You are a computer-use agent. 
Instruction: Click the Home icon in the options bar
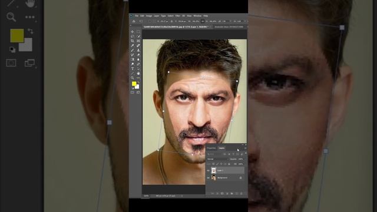(x=134, y=21)
